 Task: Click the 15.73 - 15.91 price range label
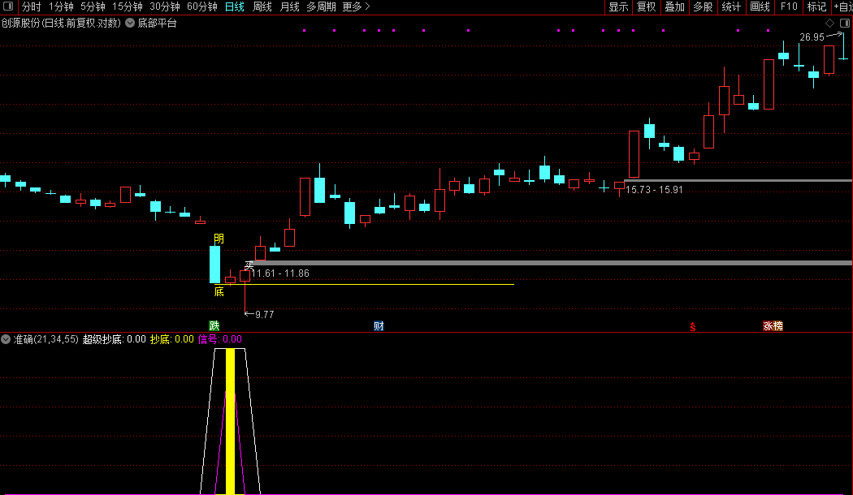[x=654, y=190]
